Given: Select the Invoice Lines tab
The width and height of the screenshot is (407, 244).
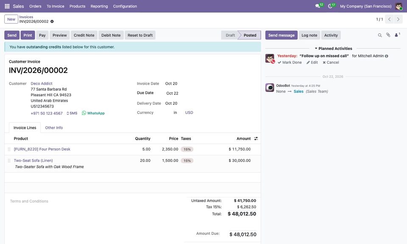Looking at the screenshot, I should [x=25, y=128].
